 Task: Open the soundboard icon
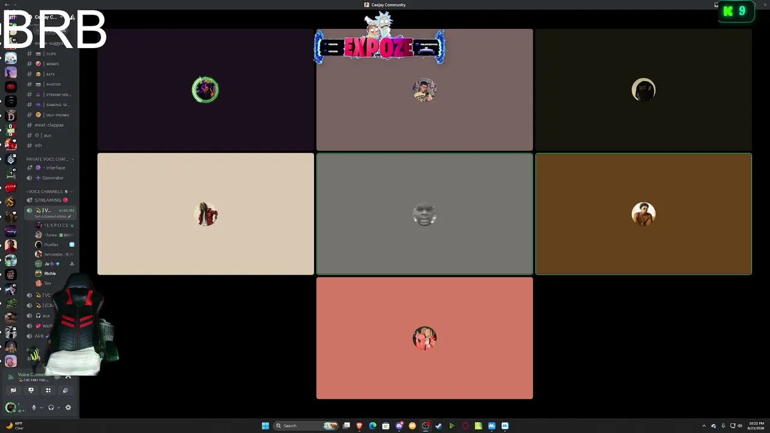pyautogui.click(x=66, y=390)
